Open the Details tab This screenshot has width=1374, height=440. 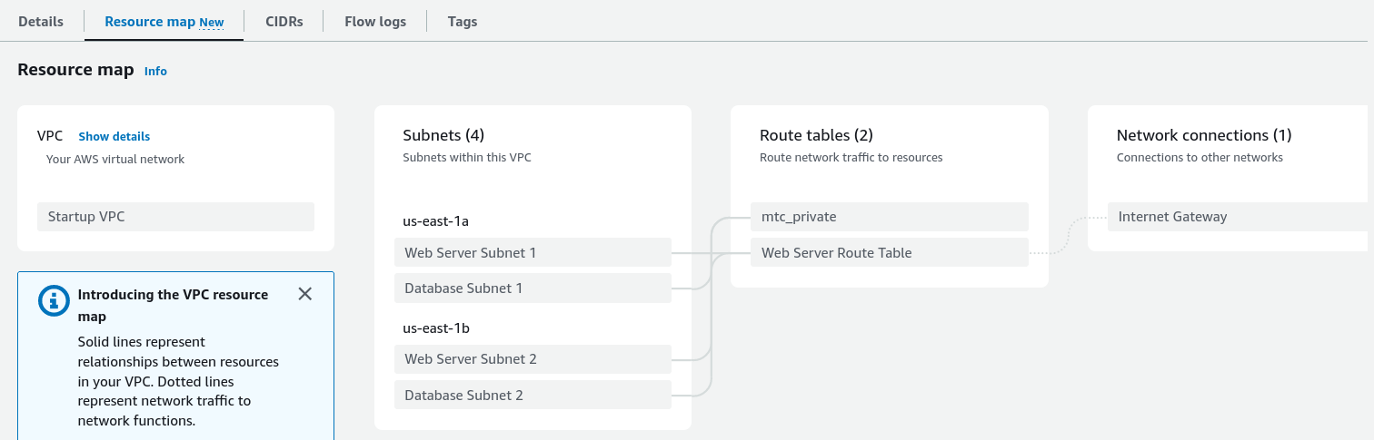click(41, 22)
